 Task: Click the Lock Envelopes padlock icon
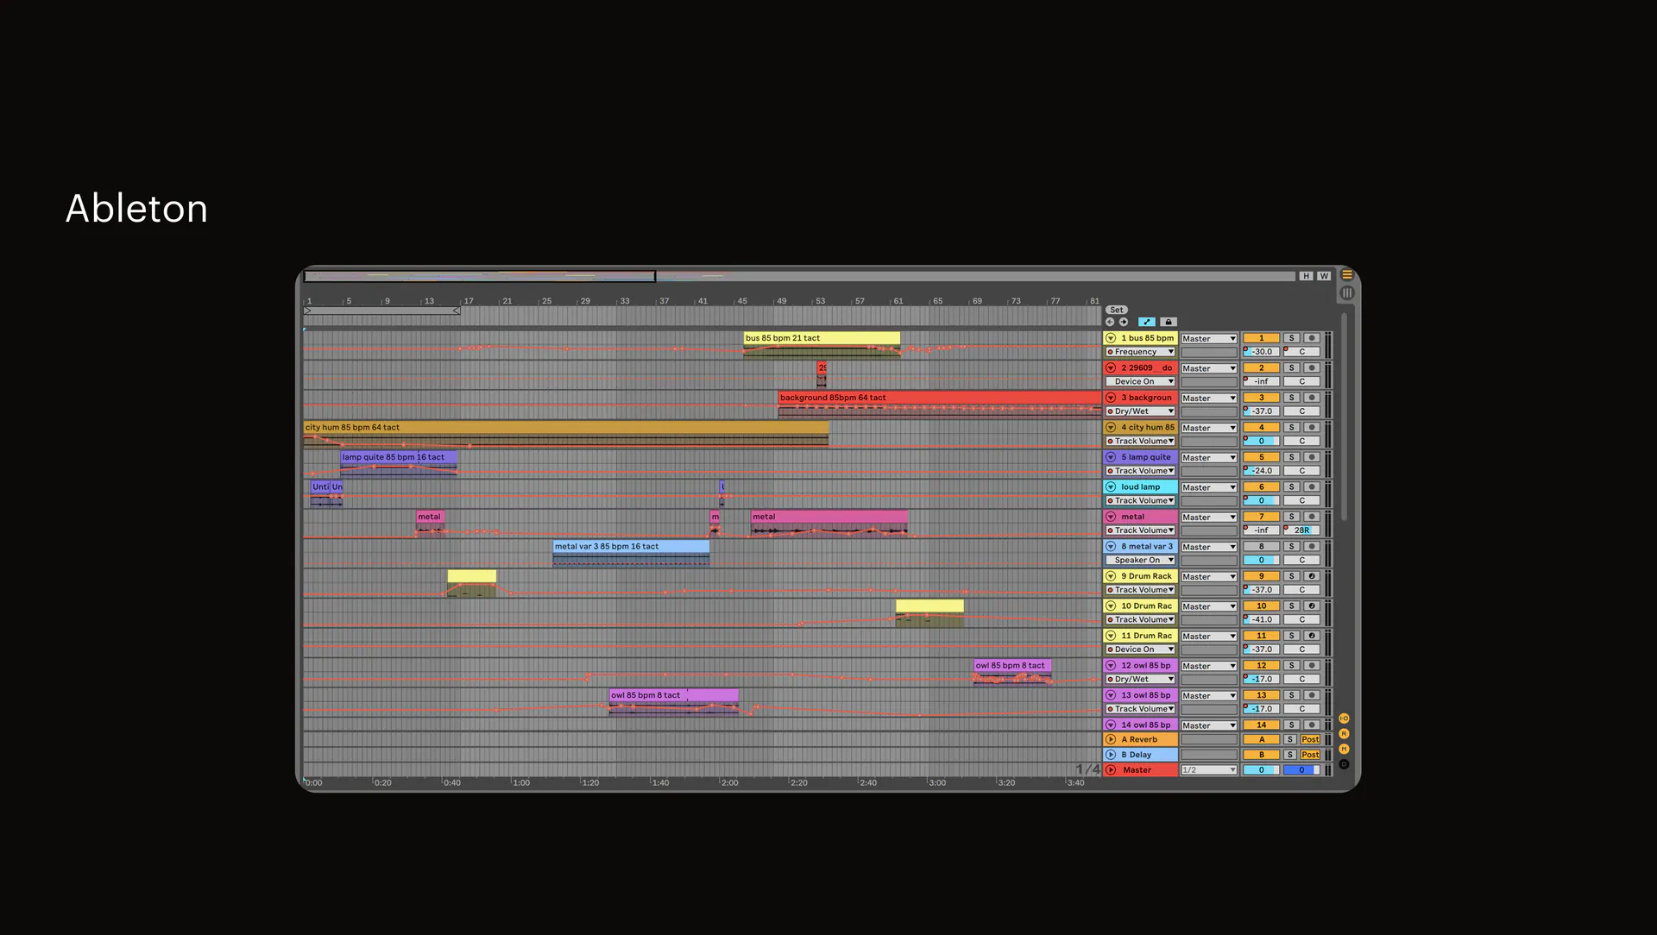pos(1169,322)
